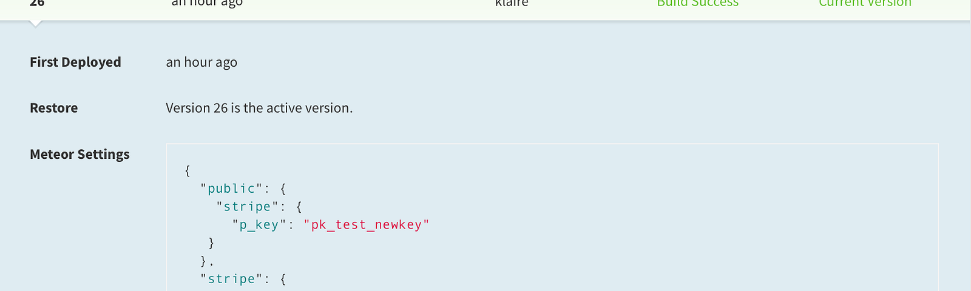The height and width of the screenshot is (291, 971).
Task: Click the Restore label
Action: pyautogui.click(x=54, y=108)
